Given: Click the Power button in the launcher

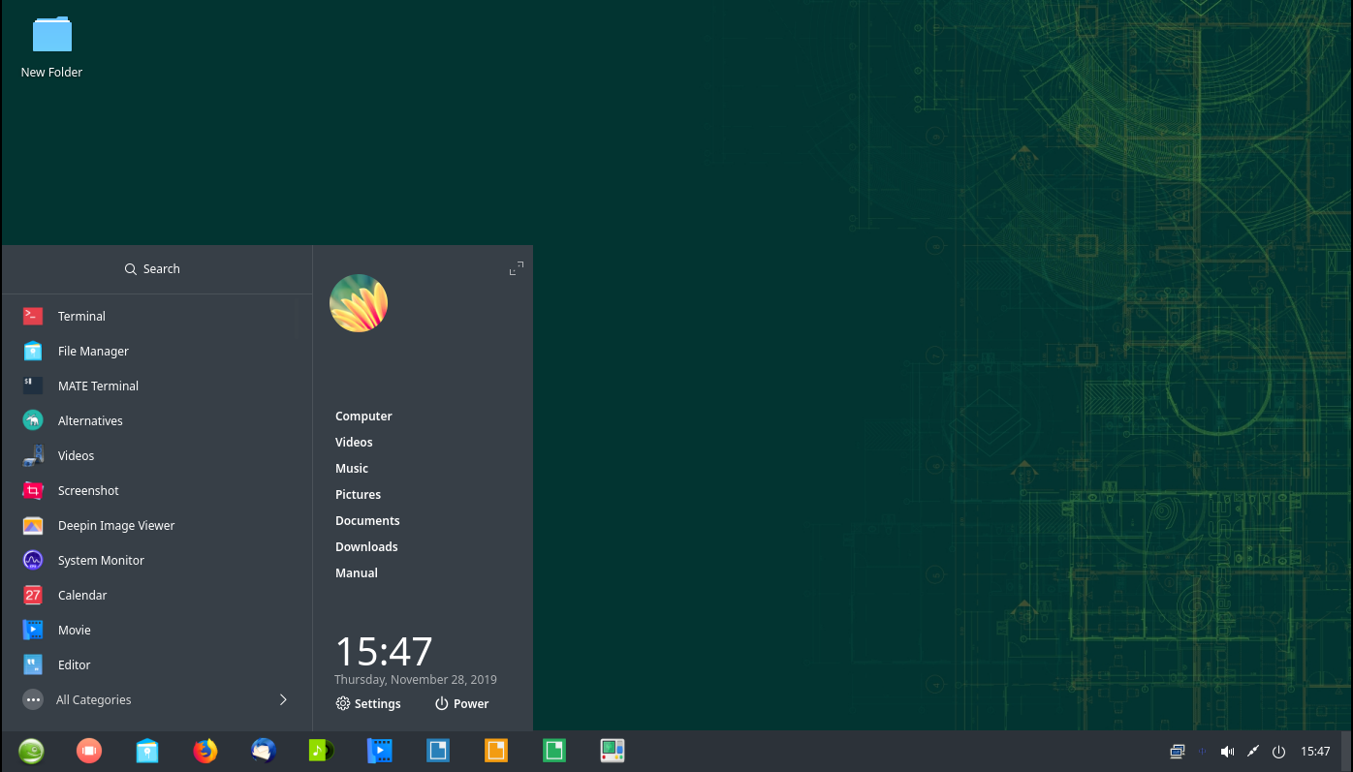Looking at the screenshot, I should click(x=461, y=704).
